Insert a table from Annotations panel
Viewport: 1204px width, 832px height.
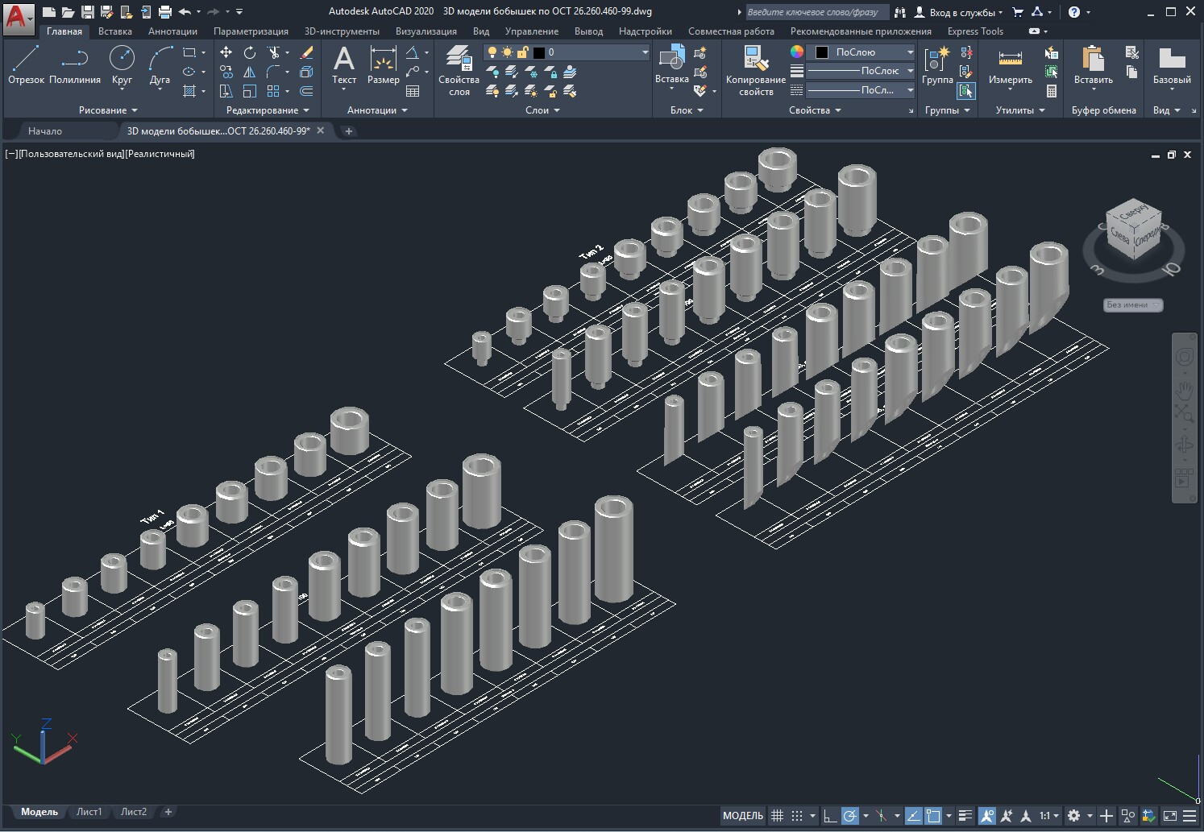pos(413,91)
